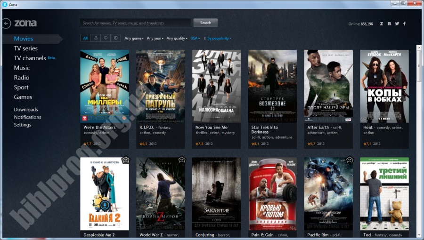The image size is (424, 240).
Task: Open R.I.P.D. movie poster
Action: click(161, 86)
